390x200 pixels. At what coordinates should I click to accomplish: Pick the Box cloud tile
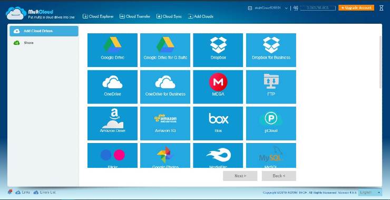[218, 123]
